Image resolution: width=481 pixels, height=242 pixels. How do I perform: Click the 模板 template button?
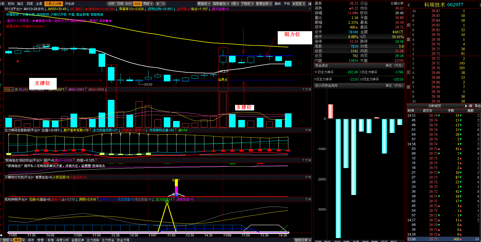(x=18, y=240)
